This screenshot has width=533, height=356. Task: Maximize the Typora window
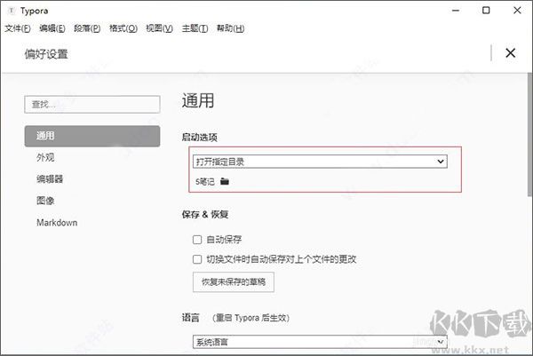click(x=486, y=11)
